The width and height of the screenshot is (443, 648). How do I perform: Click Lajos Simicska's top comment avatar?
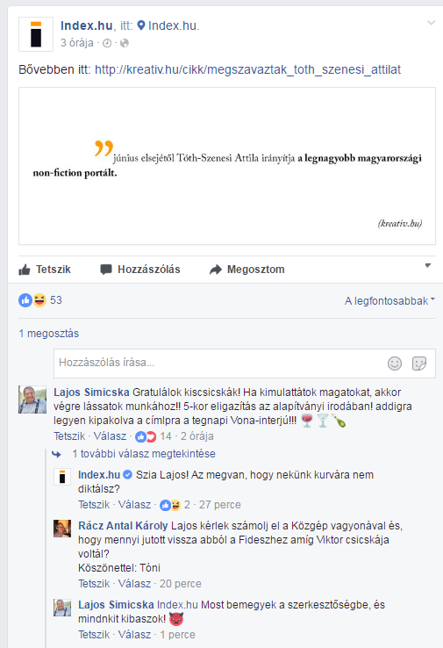point(32,400)
